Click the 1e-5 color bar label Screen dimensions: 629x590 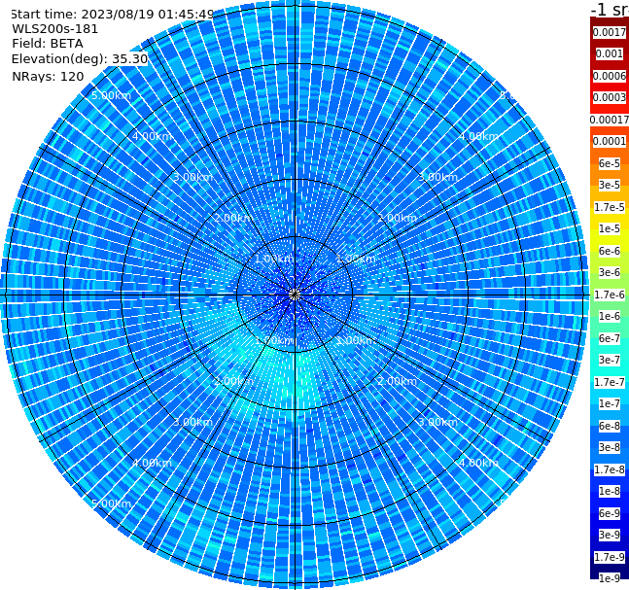(610, 228)
